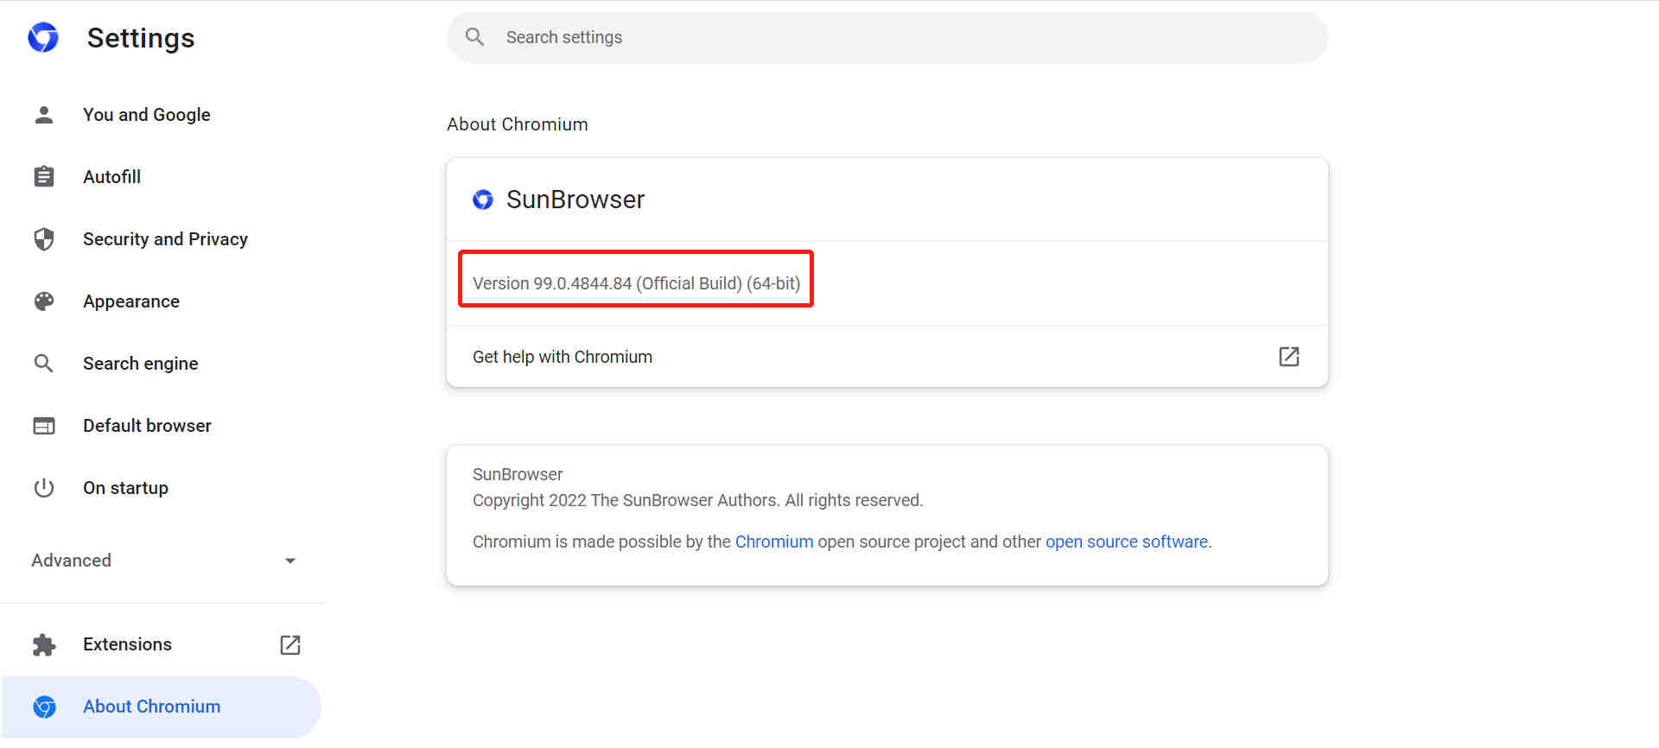Click the Chromium logo beside Settings title
The width and height of the screenshot is (1659, 748).
(43, 37)
